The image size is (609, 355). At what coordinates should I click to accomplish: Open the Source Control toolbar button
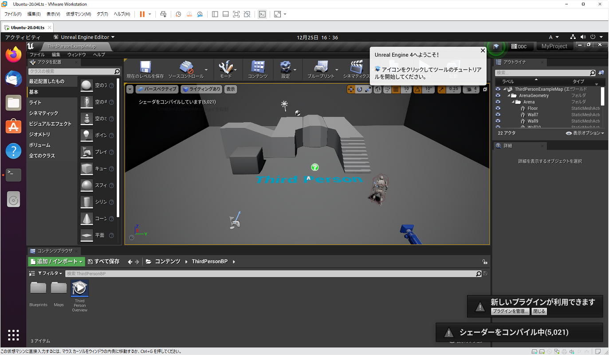186,69
